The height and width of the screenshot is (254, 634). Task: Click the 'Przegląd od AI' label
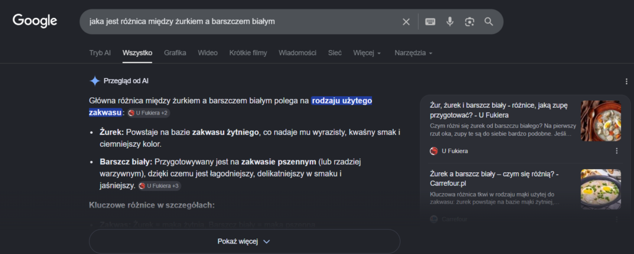[x=126, y=81]
